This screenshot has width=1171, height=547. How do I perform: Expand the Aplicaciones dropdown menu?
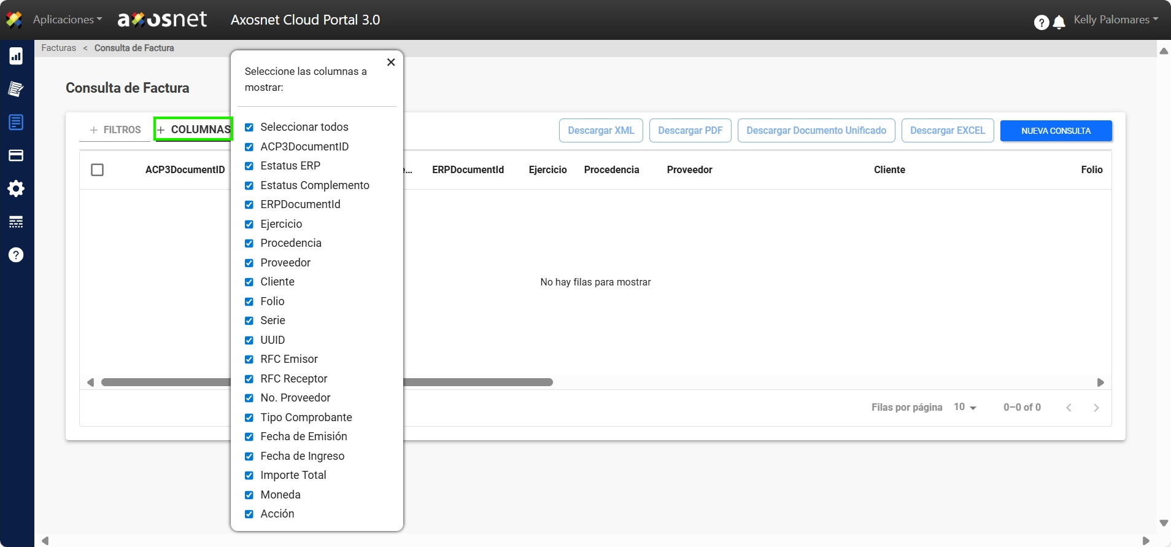click(x=68, y=20)
